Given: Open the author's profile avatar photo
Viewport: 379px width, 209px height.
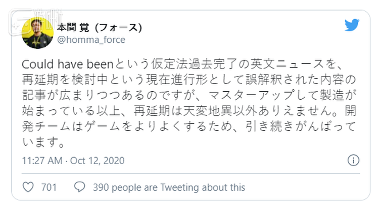Looking at the screenshot, I should pyautogui.click(x=38, y=32).
